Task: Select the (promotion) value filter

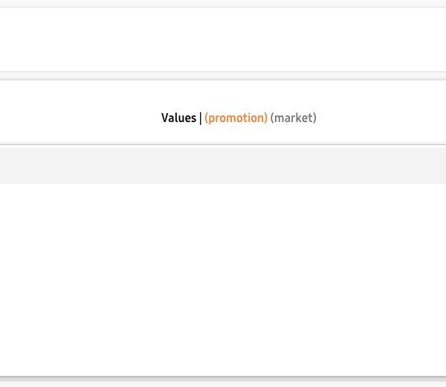Action: coord(236,118)
